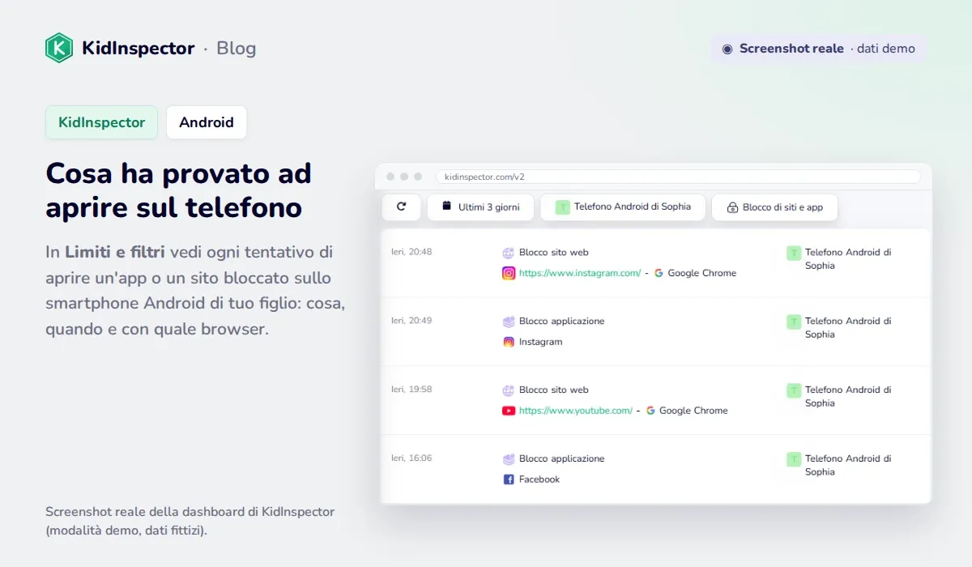Click the Facebook app name in the 16:06 row
The width and height of the screenshot is (972, 567).
click(539, 480)
